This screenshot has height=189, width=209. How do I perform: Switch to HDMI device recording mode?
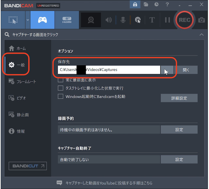coord(67,20)
